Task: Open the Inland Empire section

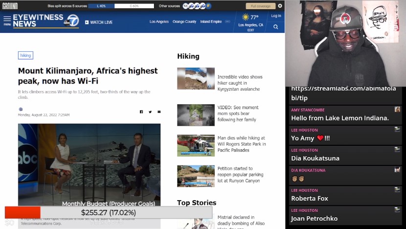Action: (x=211, y=22)
